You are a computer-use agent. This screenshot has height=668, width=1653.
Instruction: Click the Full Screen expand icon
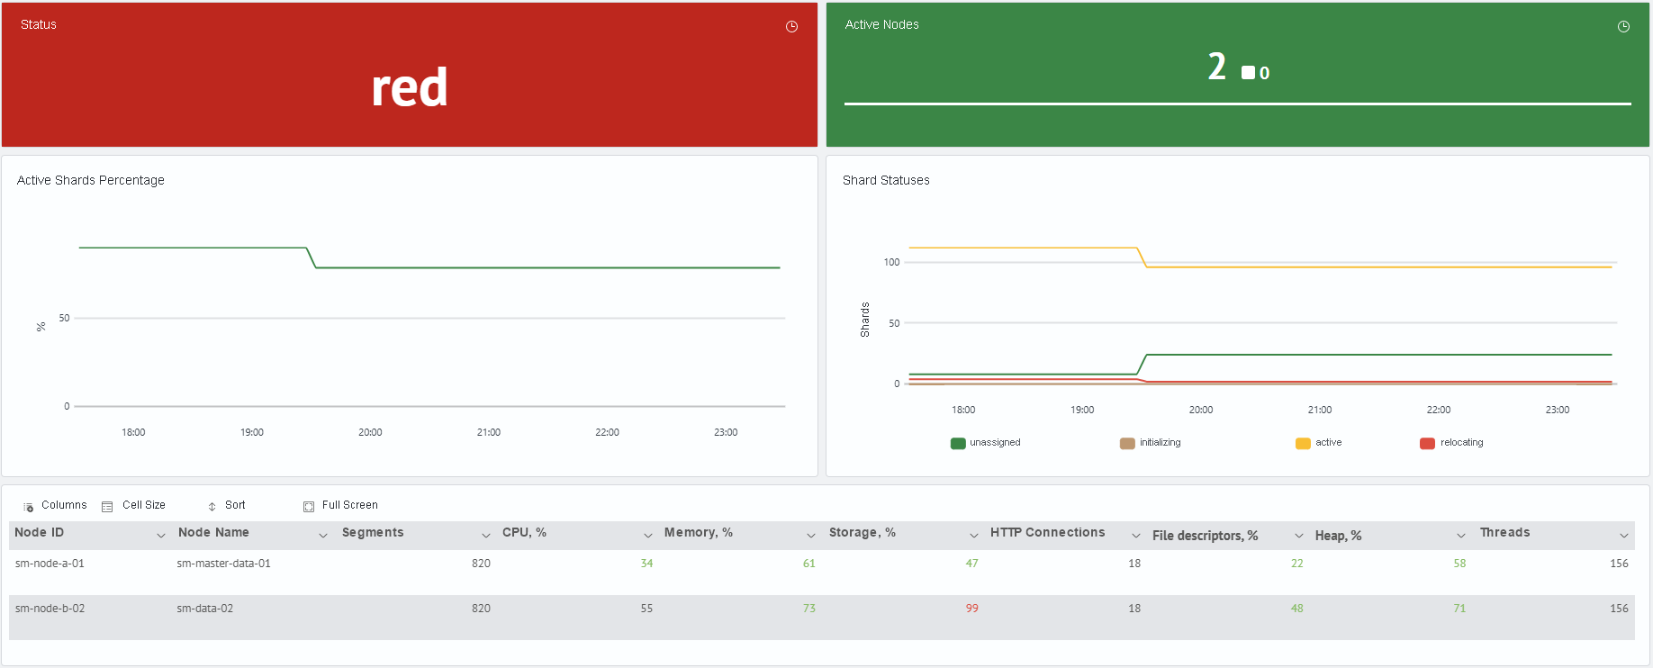[x=309, y=507]
